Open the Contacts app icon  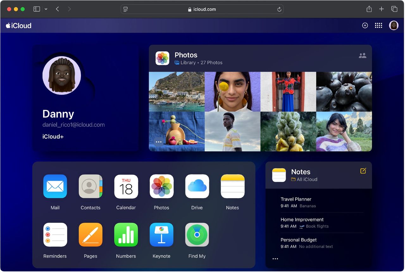coord(90,186)
